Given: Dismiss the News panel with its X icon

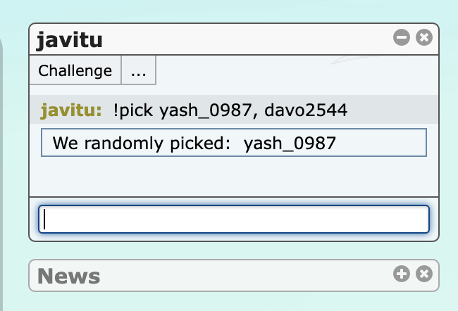Looking at the screenshot, I should [424, 274].
